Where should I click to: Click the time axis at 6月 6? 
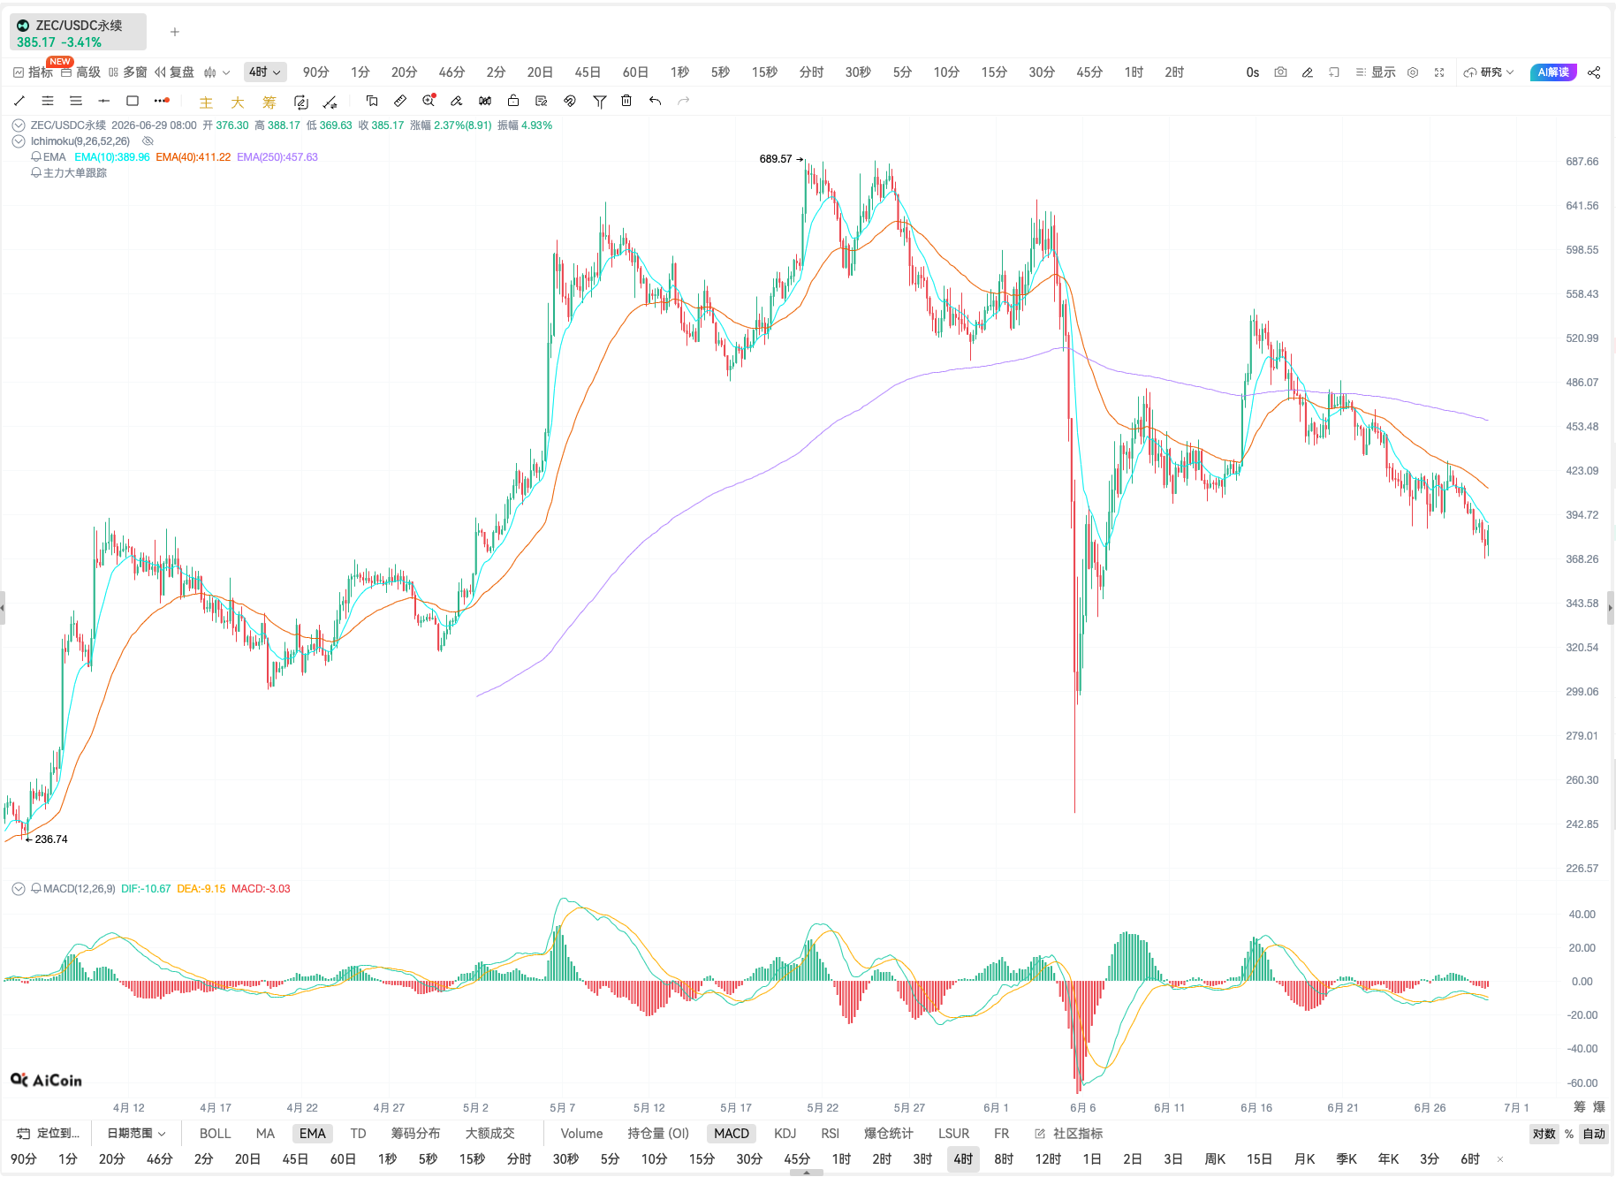[1082, 1108]
